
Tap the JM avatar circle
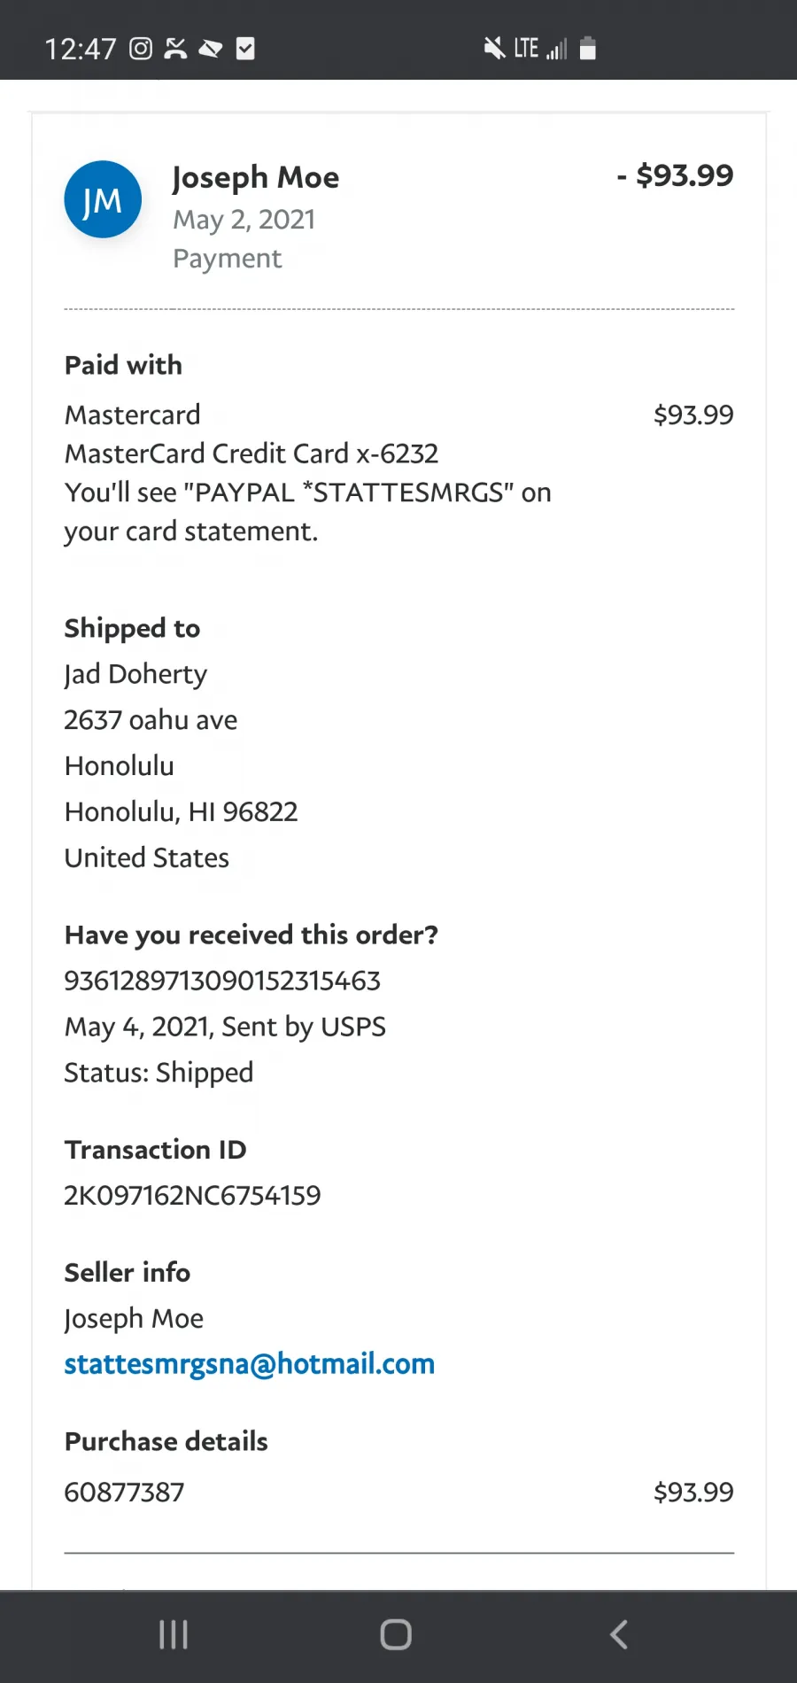click(103, 199)
